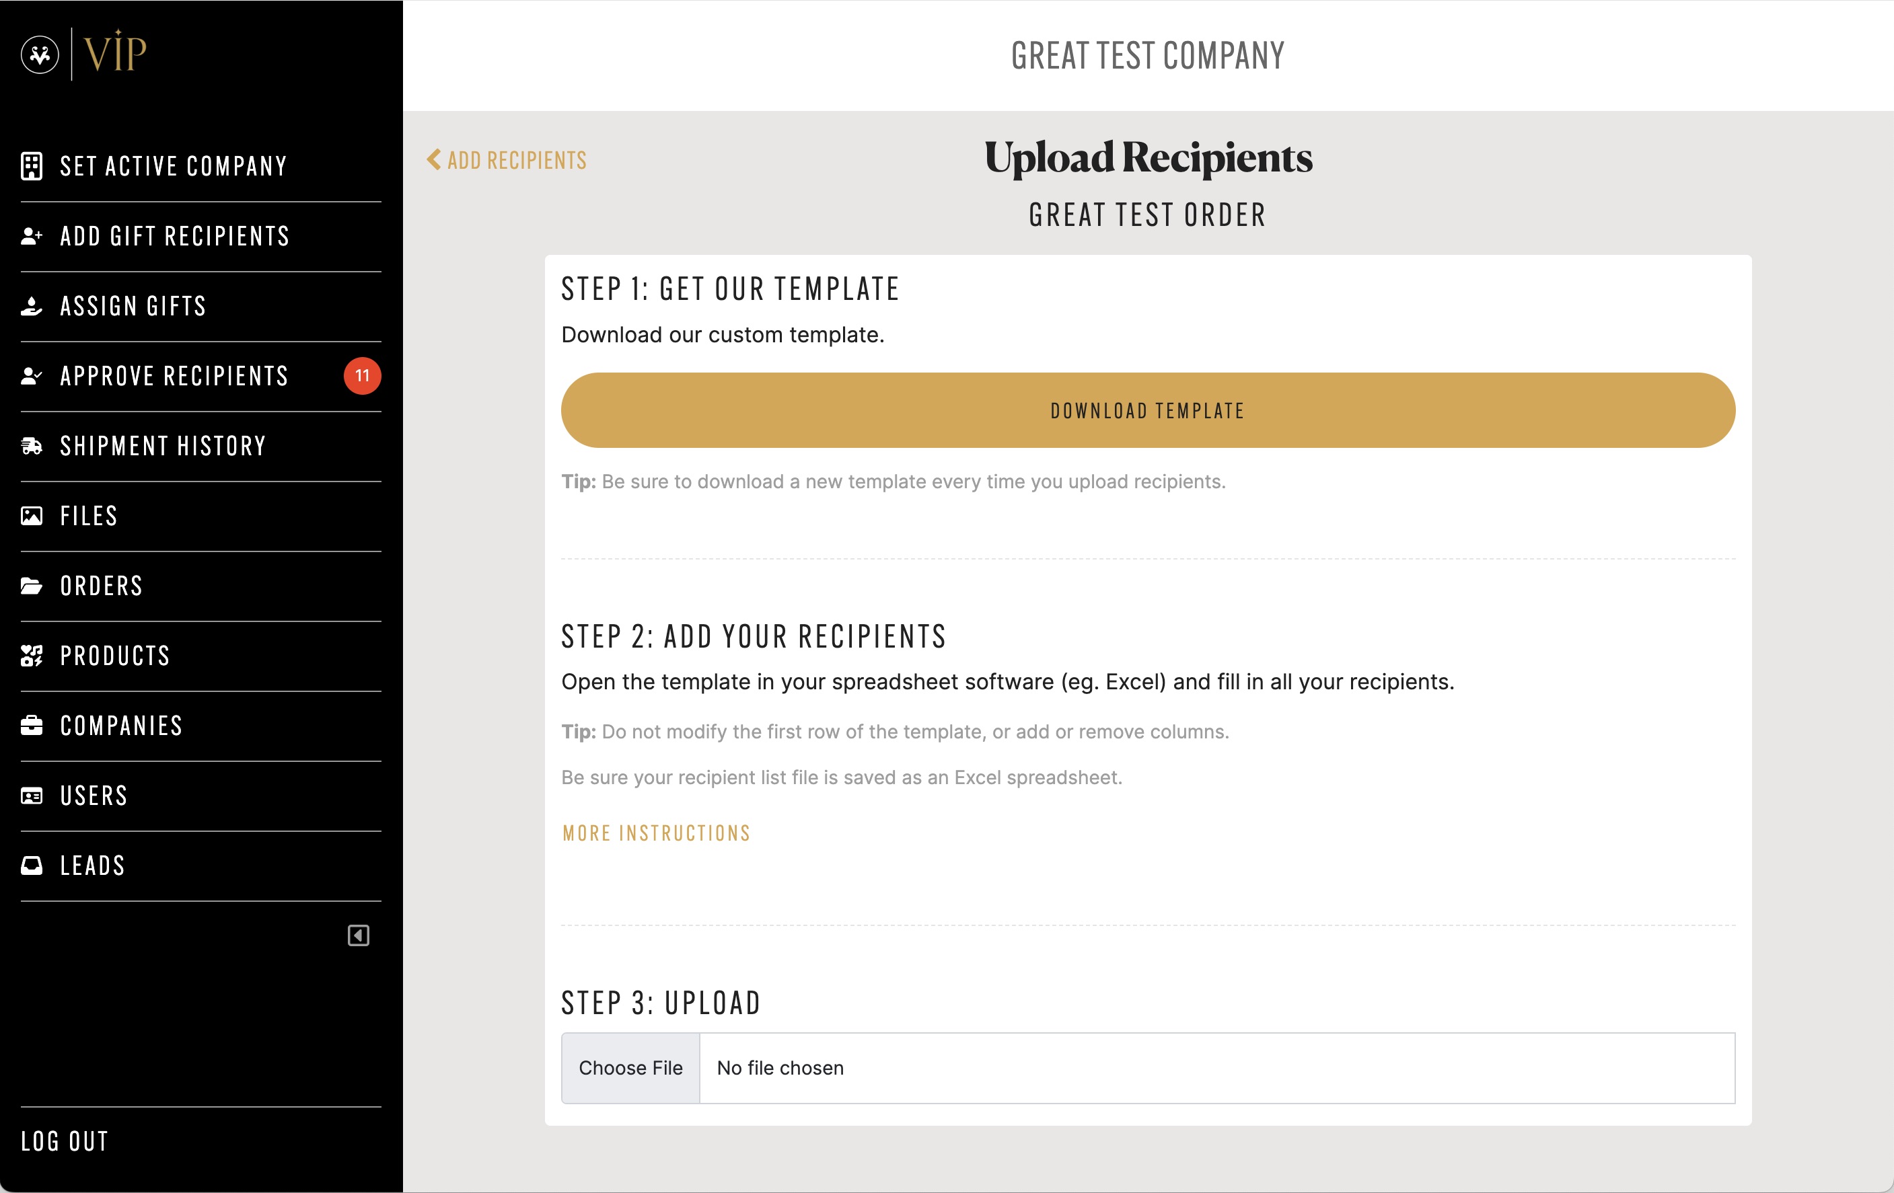The width and height of the screenshot is (1894, 1193).
Task: Click the Step 2: Add Your Recipients heading
Action: [x=754, y=636]
